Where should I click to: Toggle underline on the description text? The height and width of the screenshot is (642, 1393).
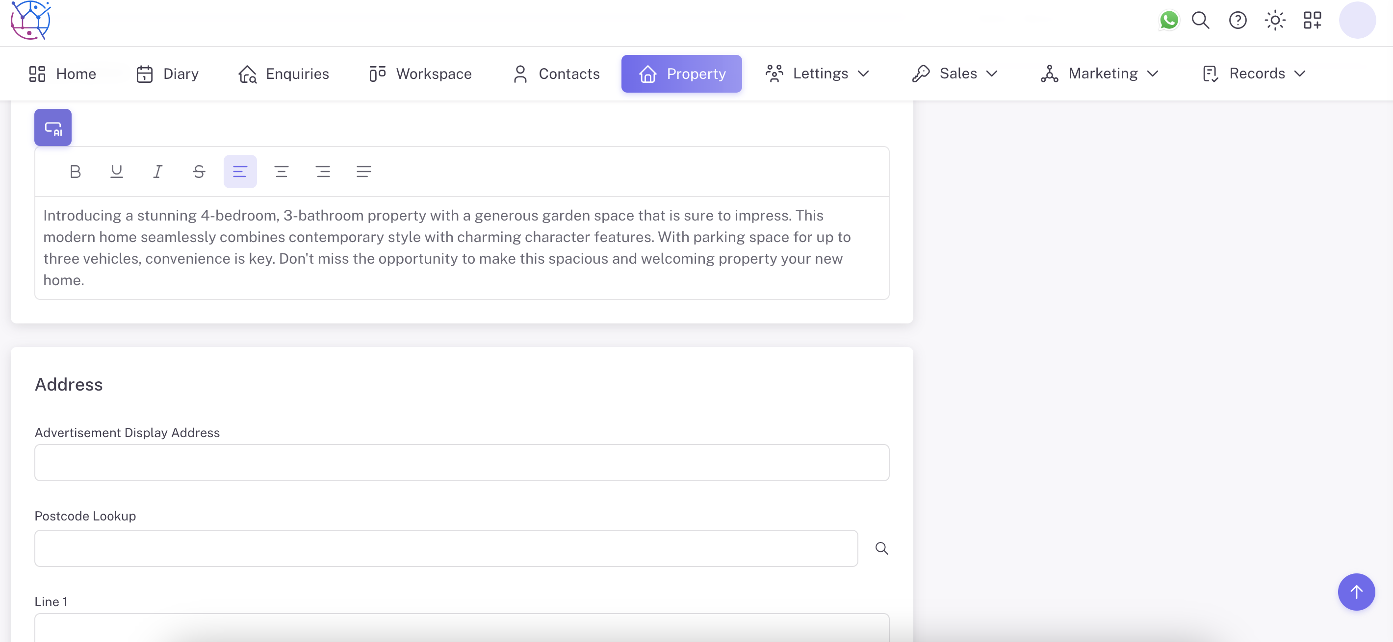click(116, 172)
